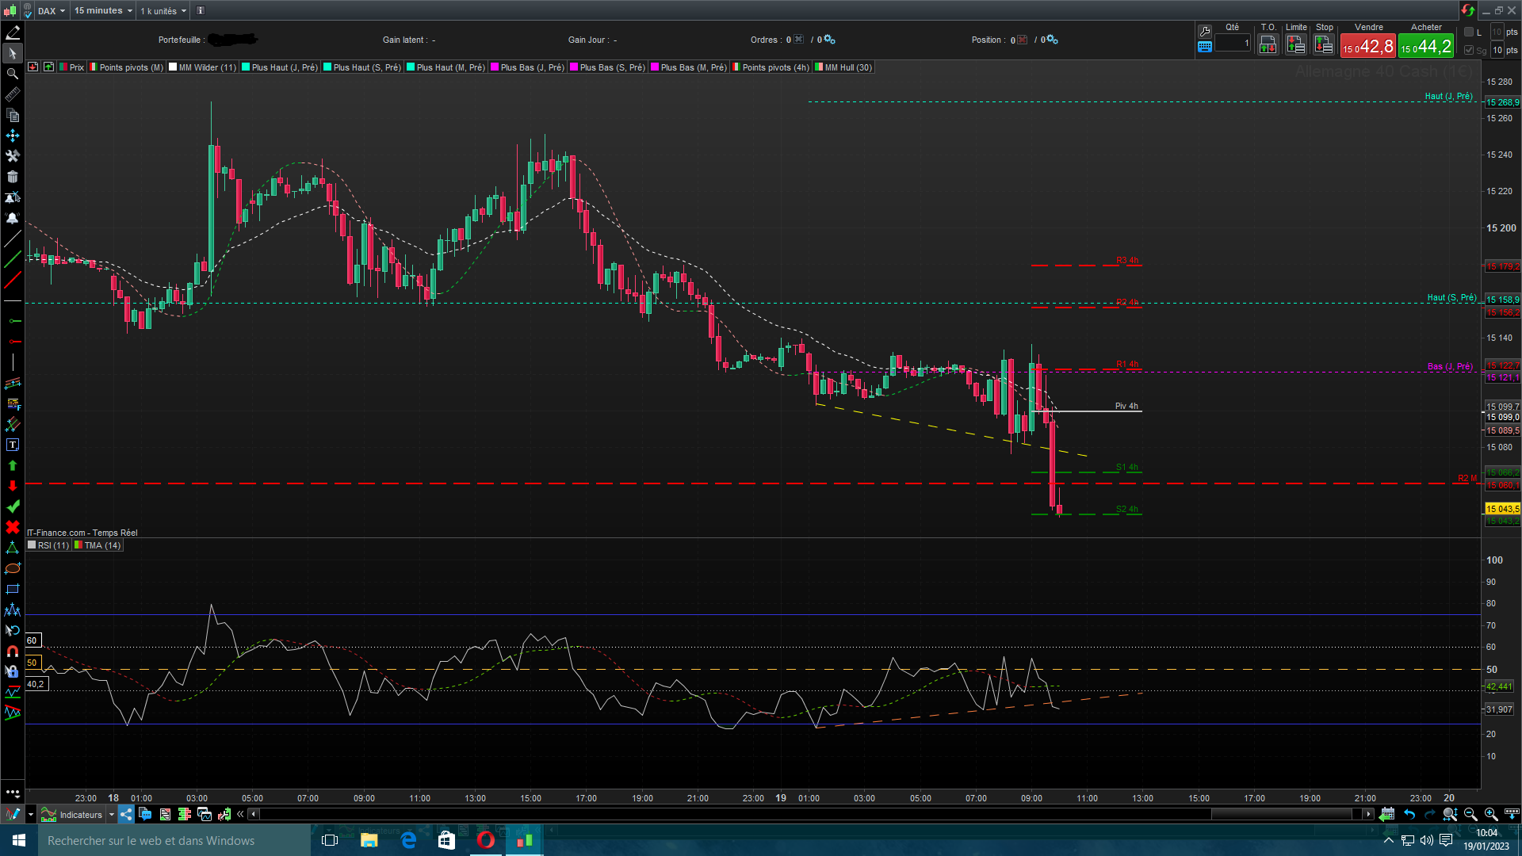Open trading settings wrench icon
This screenshot has width=1522, height=856.
[x=1205, y=31]
